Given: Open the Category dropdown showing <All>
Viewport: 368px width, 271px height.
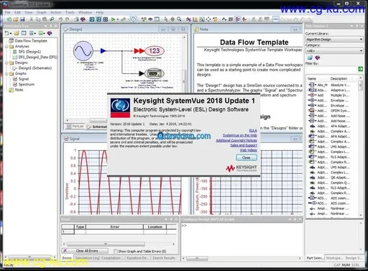Looking at the screenshot, I should 334,51.
